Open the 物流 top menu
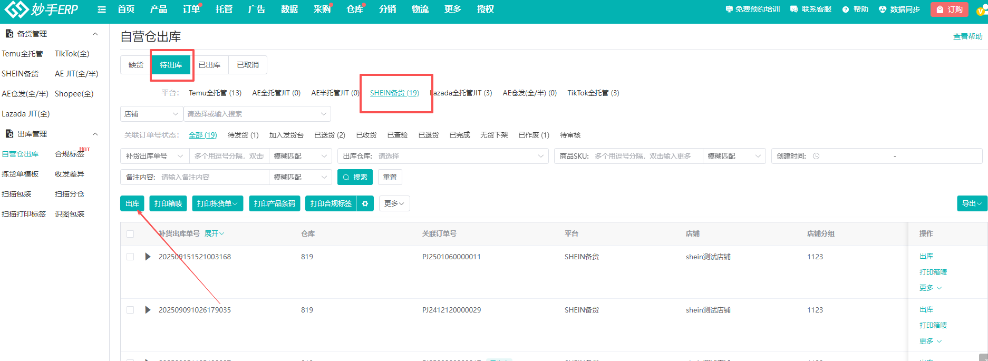Image resolution: width=988 pixels, height=361 pixels. [x=420, y=9]
